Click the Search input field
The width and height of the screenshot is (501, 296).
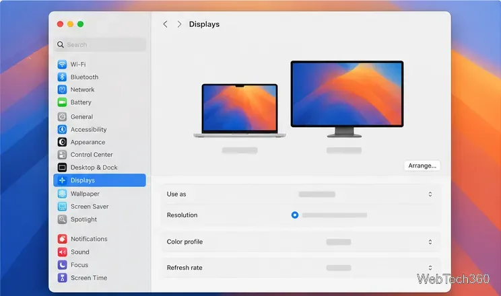(x=100, y=44)
